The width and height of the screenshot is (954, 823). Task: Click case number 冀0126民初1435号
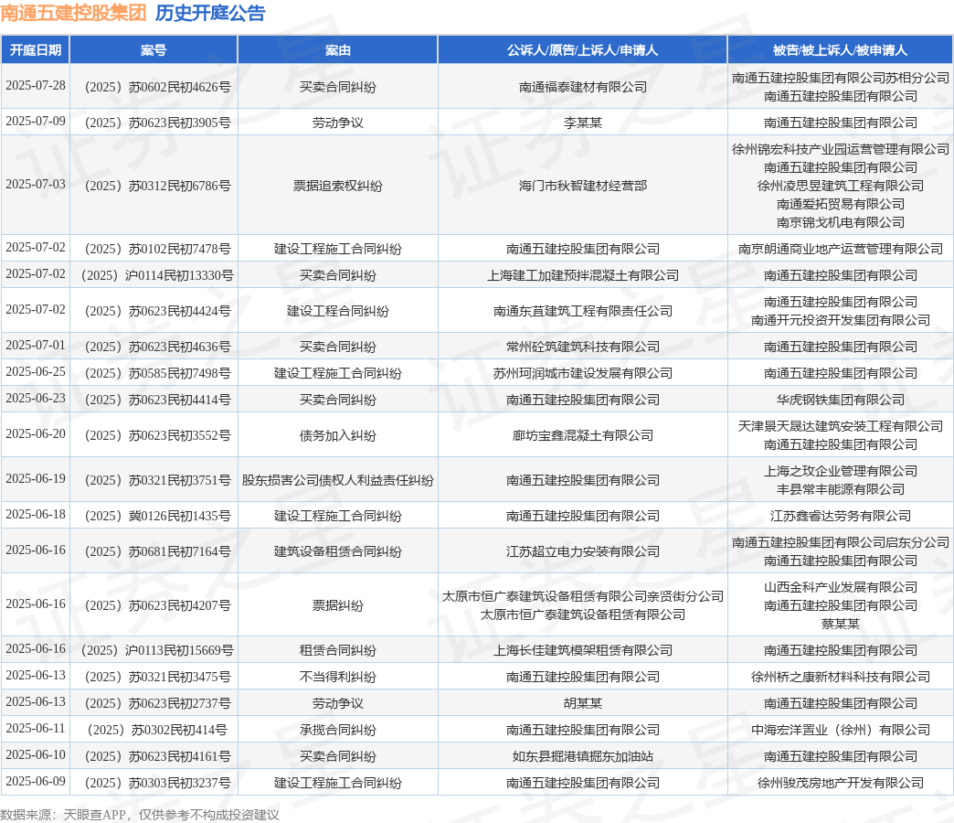(157, 516)
